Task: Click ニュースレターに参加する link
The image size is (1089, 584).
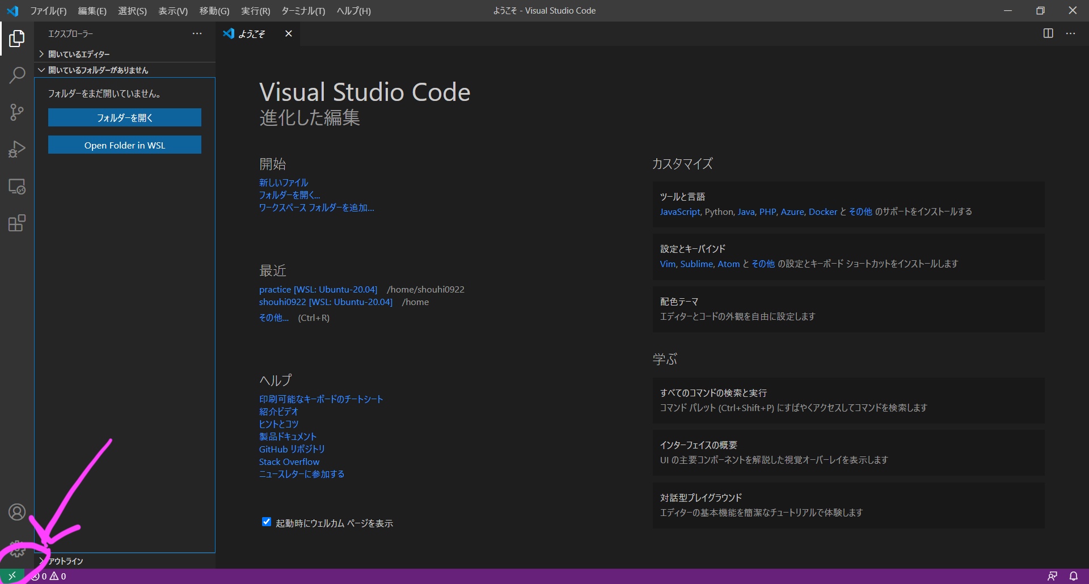Action: pos(302,474)
